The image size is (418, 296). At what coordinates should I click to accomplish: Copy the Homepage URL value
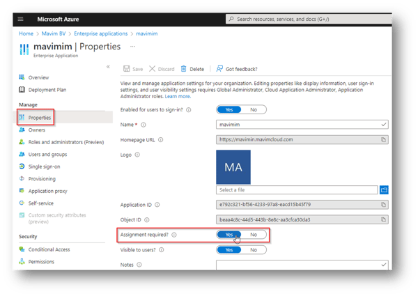coord(383,139)
